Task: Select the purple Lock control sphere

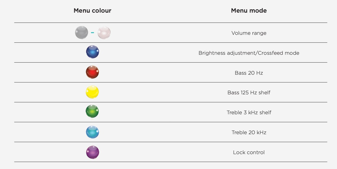Action: click(92, 152)
